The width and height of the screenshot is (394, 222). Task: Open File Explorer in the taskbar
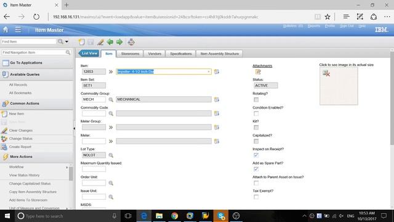(159, 216)
